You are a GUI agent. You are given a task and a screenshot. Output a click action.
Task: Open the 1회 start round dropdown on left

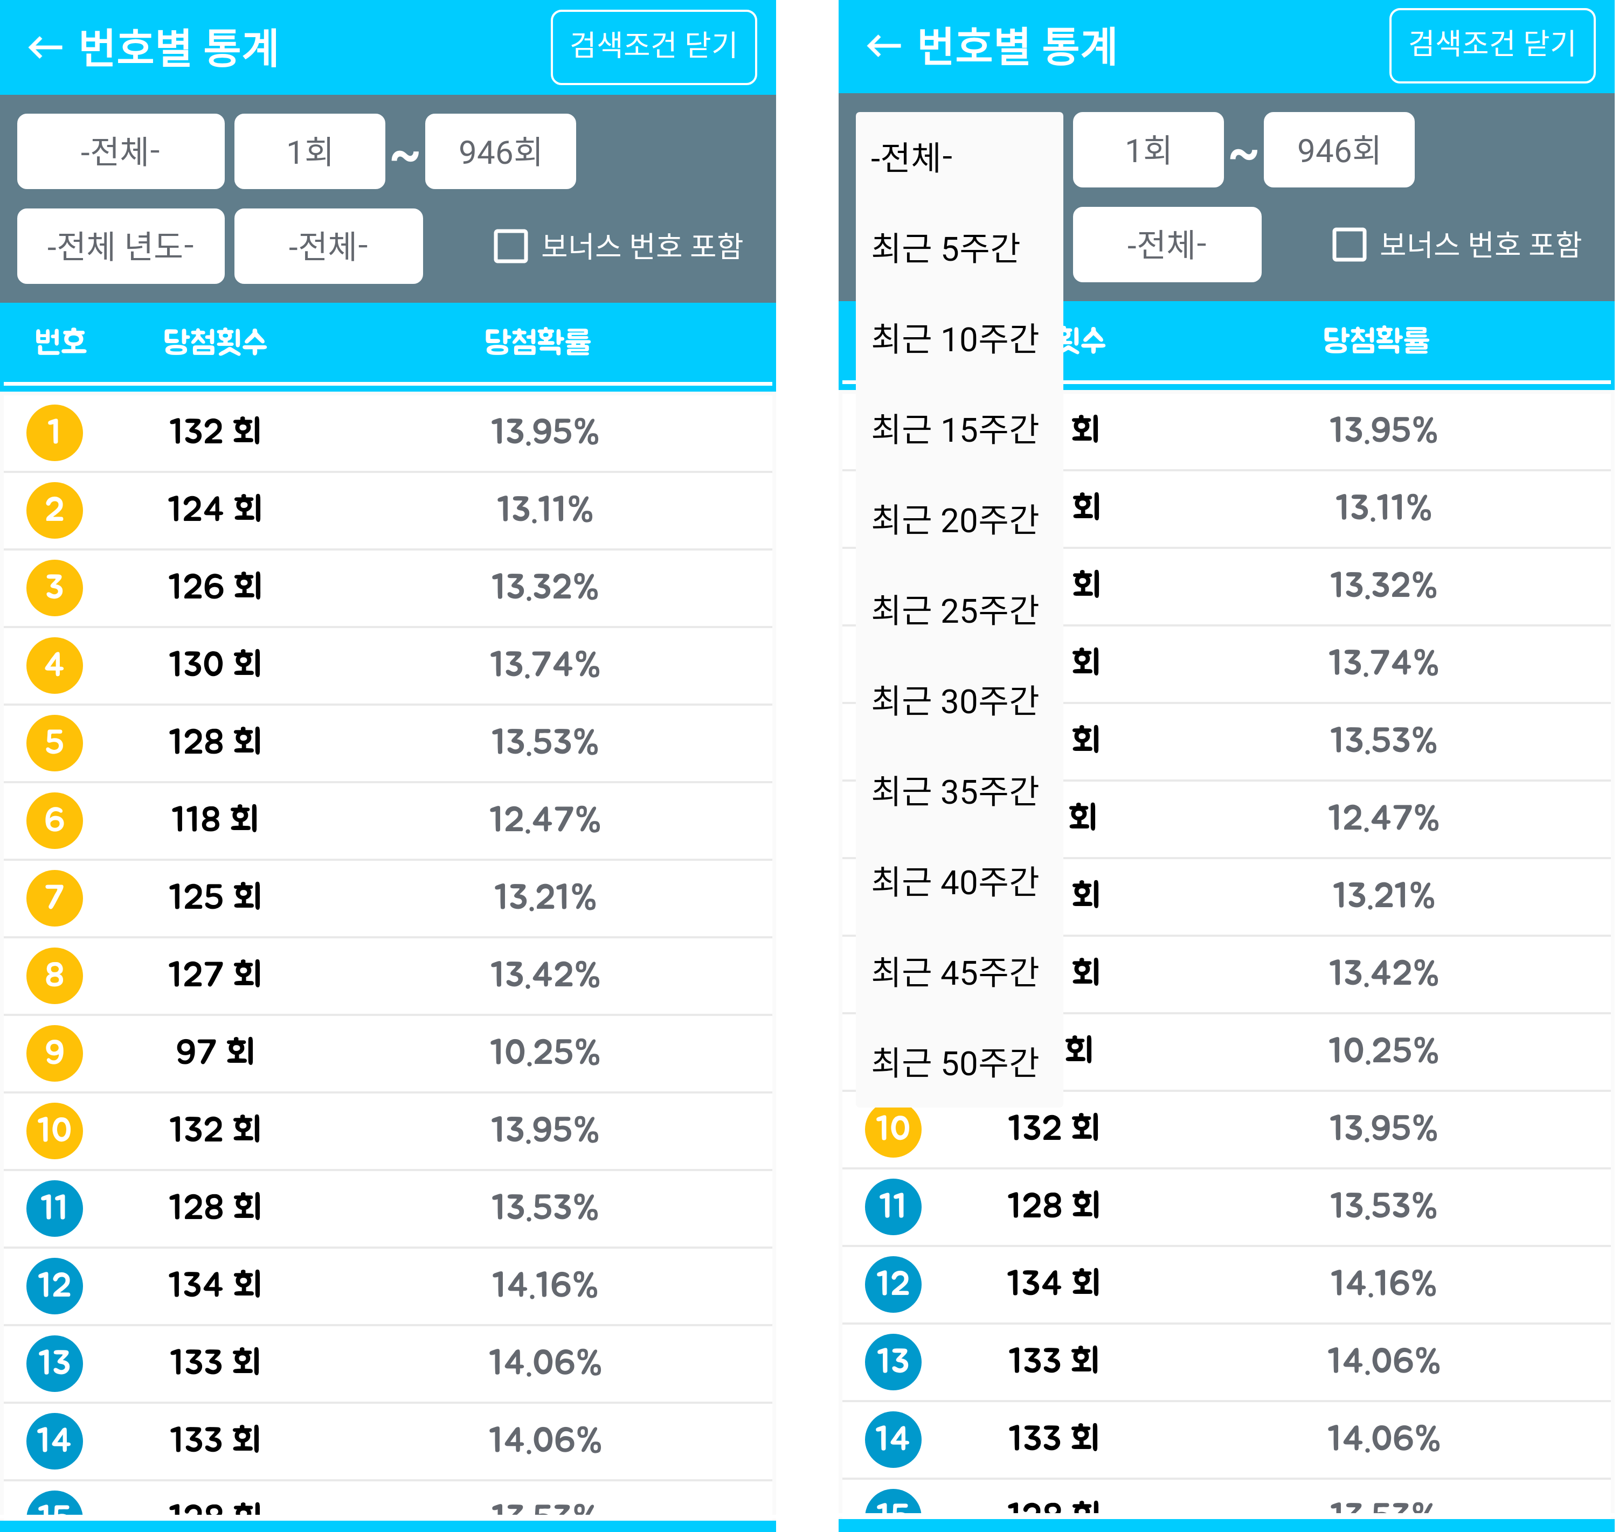(x=309, y=152)
